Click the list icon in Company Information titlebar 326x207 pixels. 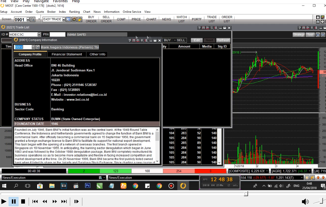[x=146, y=40]
